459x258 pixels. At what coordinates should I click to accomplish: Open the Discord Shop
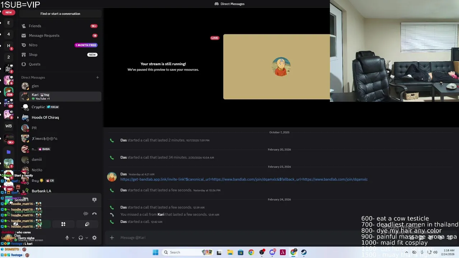click(x=60, y=54)
